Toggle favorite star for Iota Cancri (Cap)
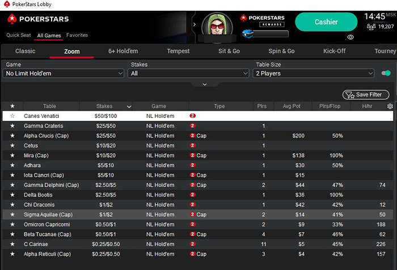 12,175
